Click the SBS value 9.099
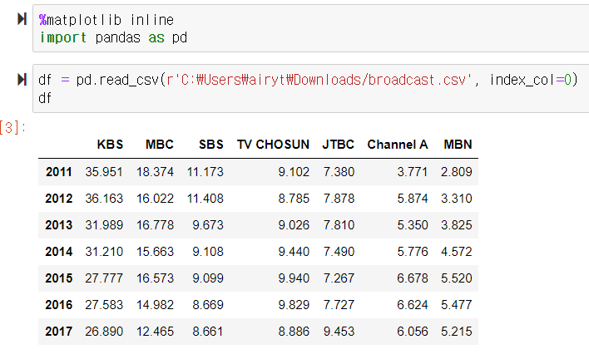The height and width of the screenshot is (354, 589). coord(208,278)
